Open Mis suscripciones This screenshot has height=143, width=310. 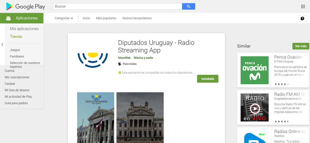coord(17,77)
